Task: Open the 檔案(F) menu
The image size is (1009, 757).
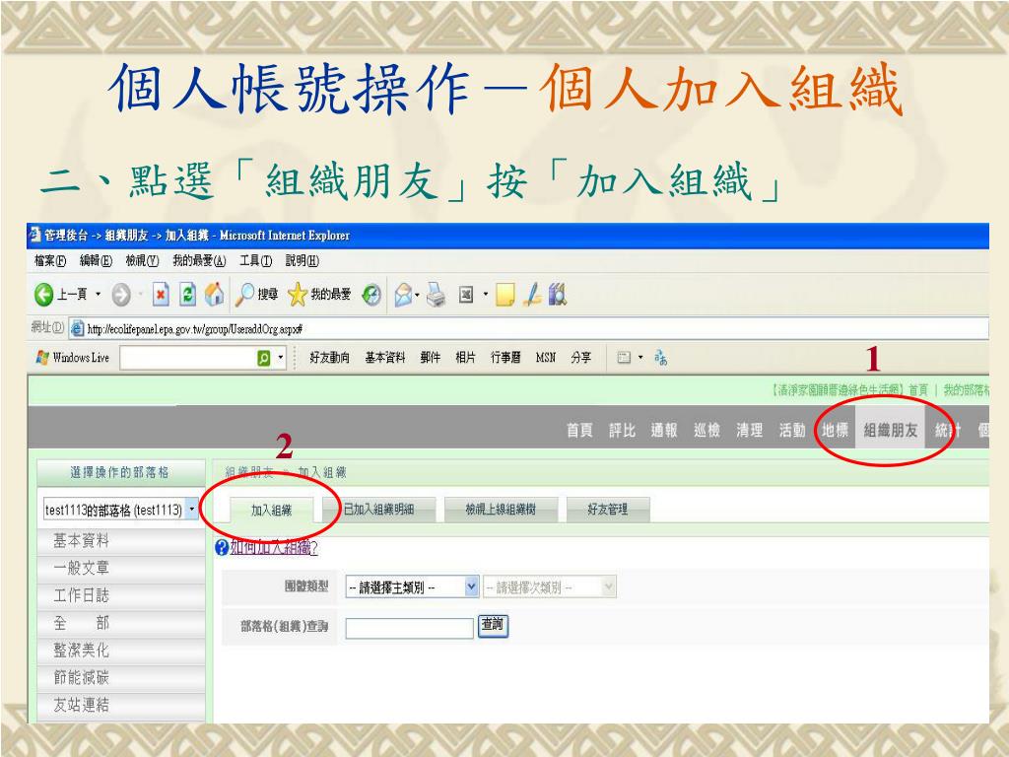Action: 50,260
